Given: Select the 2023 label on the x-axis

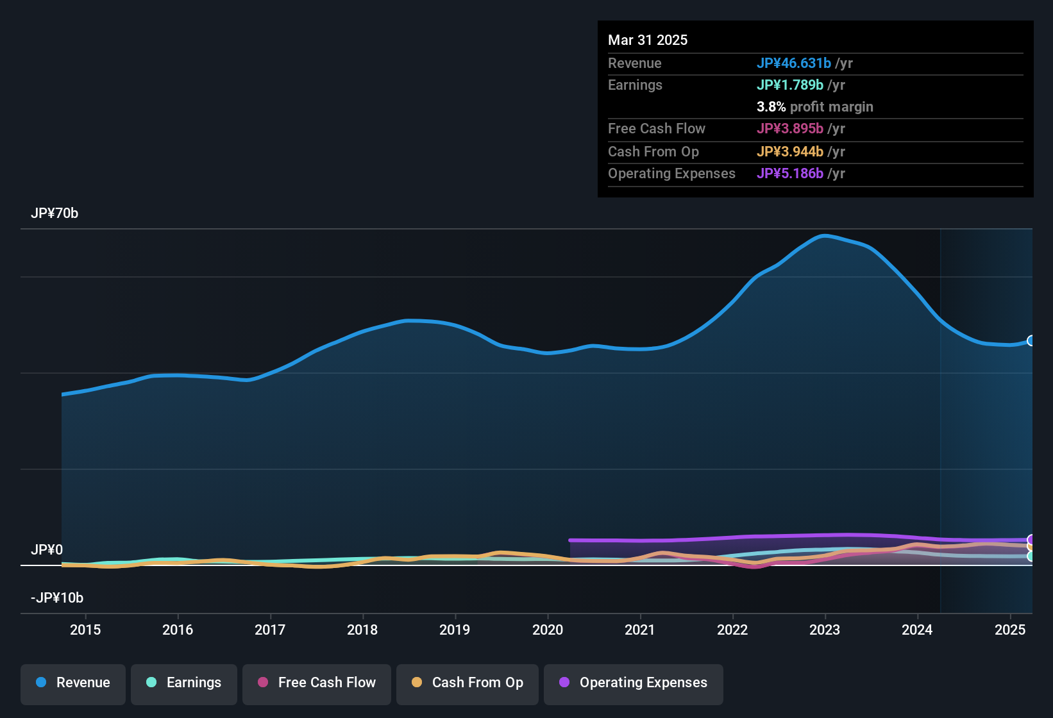Looking at the screenshot, I should tap(825, 630).
